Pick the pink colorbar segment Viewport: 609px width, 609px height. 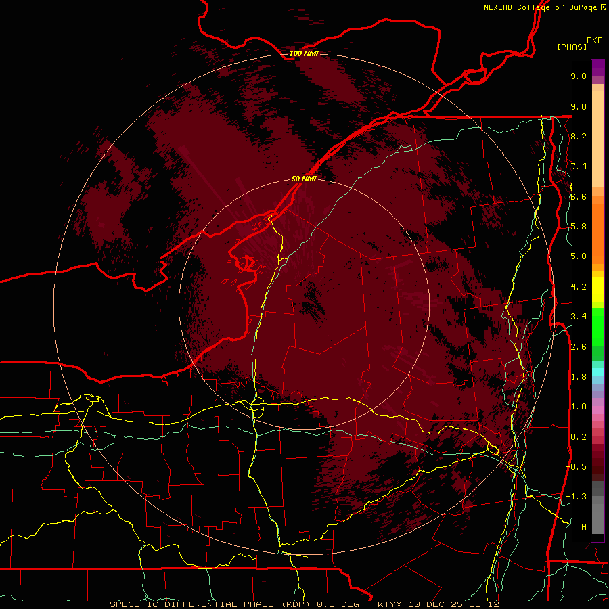point(597,410)
